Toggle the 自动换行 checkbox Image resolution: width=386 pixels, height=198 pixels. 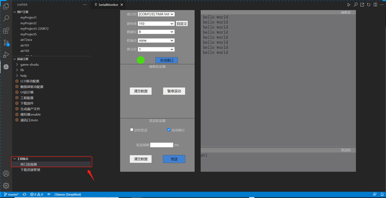pos(169,130)
